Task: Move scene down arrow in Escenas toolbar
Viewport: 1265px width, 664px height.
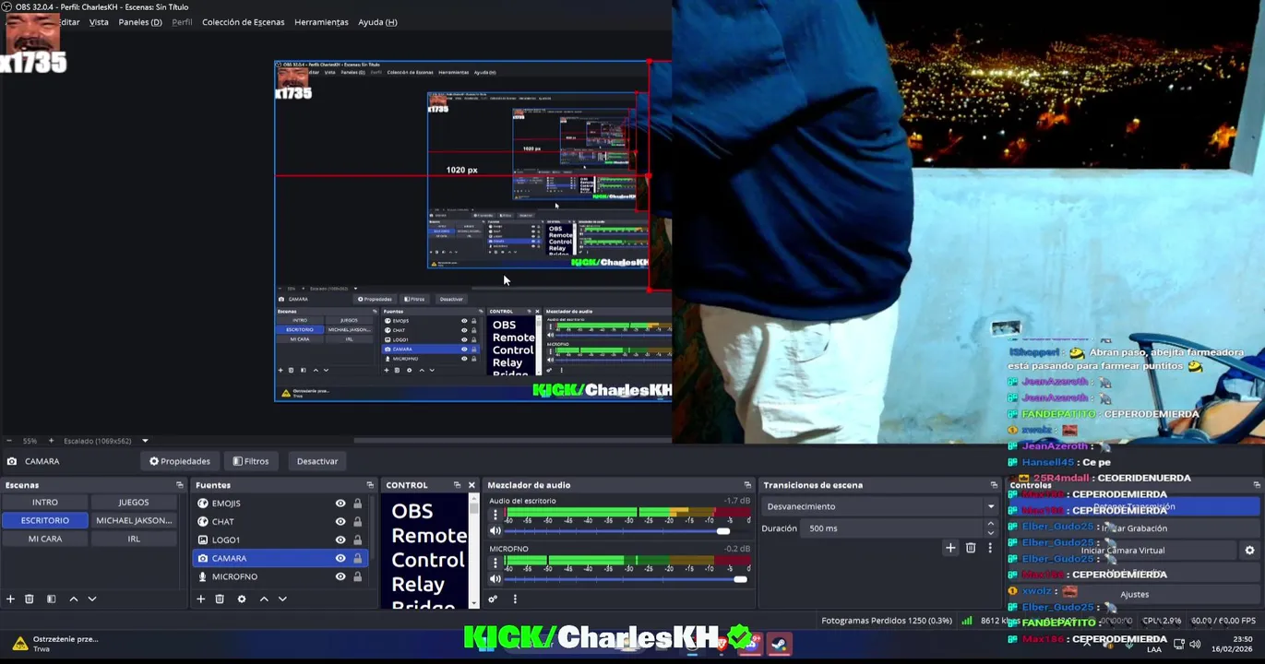Action: coord(92,599)
